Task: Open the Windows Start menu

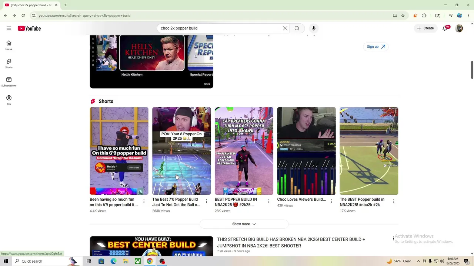Action: point(6,261)
